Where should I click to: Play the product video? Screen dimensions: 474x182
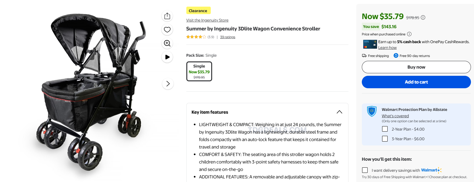point(167,57)
